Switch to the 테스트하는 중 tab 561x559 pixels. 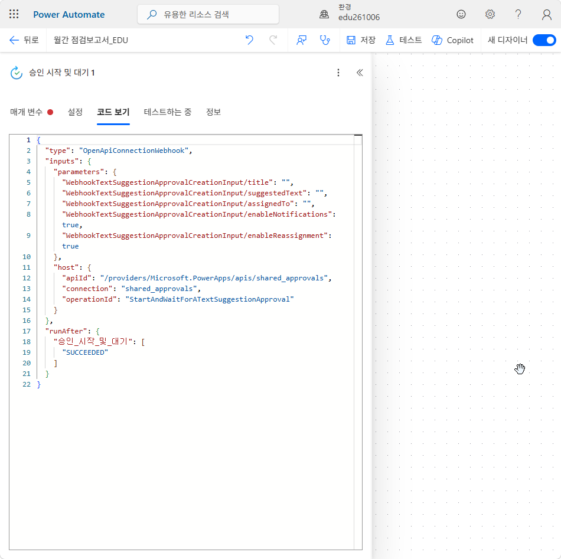point(168,112)
